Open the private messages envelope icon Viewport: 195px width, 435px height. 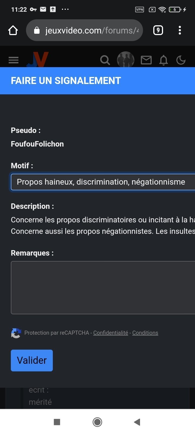(x=146, y=60)
